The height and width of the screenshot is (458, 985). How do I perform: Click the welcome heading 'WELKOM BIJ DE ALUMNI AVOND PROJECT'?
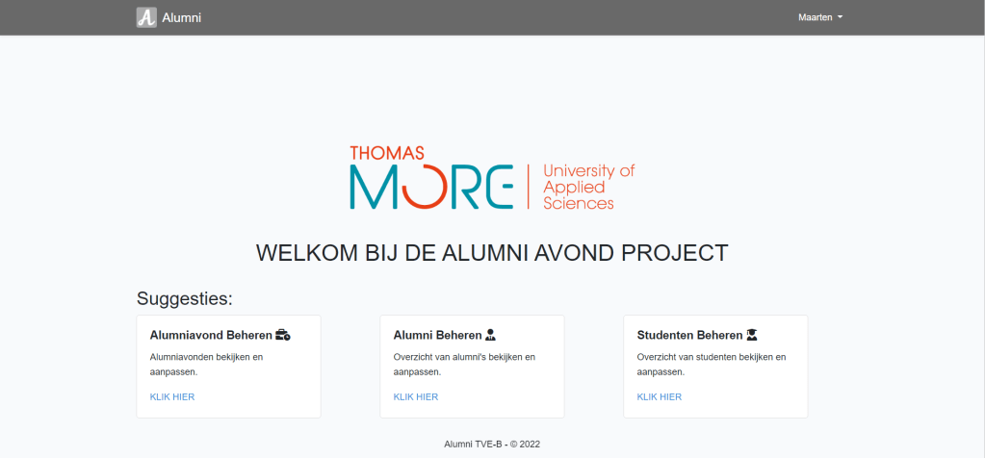coord(492,253)
